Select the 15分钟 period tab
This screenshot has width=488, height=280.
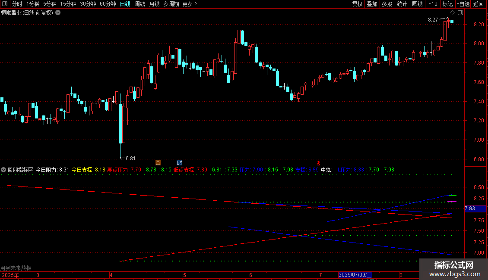[x=68, y=4]
